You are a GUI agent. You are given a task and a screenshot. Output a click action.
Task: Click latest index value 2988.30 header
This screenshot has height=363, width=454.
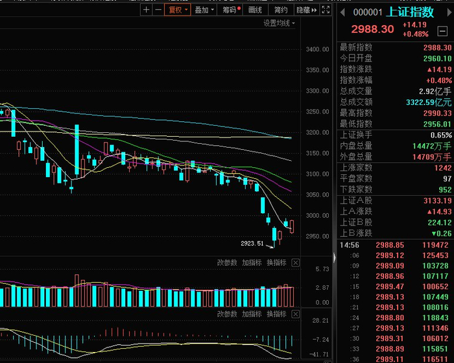(372, 29)
